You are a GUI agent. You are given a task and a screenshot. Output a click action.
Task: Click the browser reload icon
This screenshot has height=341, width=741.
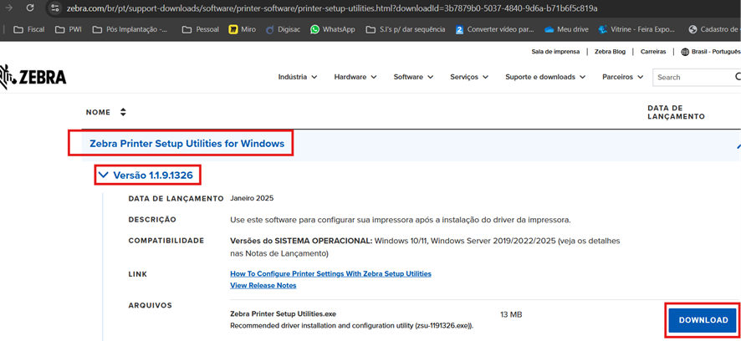(x=31, y=8)
